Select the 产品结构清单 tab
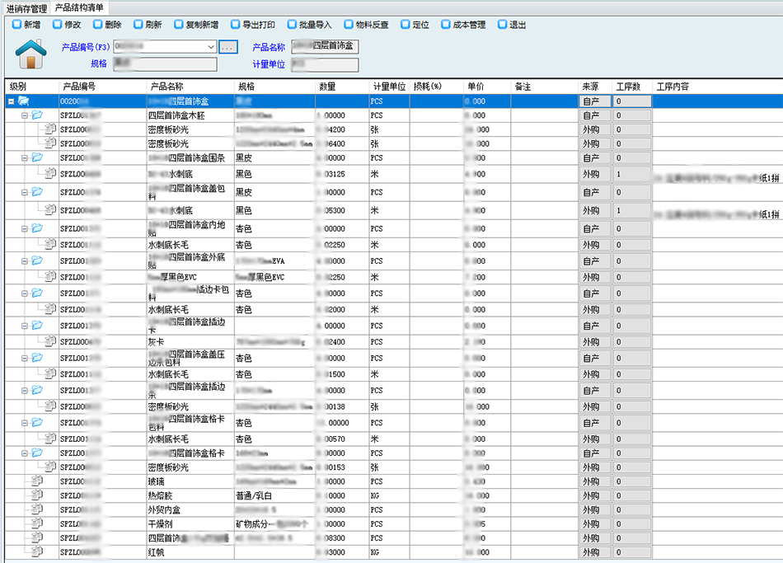Screen dimensions: 783x563 pos(79,7)
